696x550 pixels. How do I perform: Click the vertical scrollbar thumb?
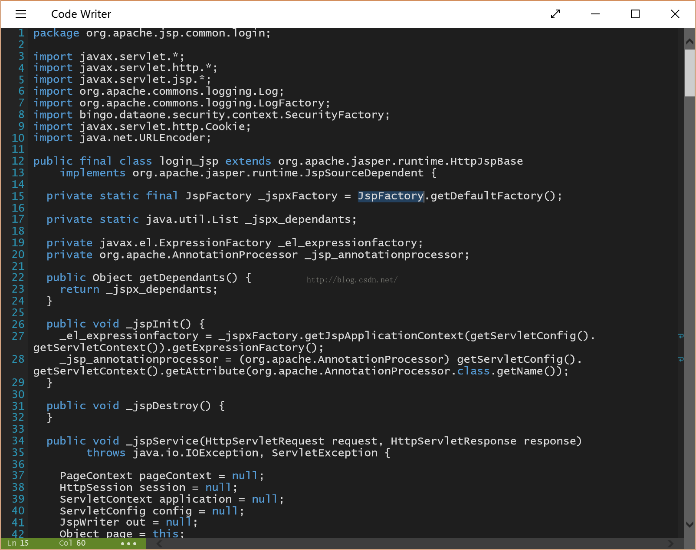pyautogui.click(x=689, y=73)
